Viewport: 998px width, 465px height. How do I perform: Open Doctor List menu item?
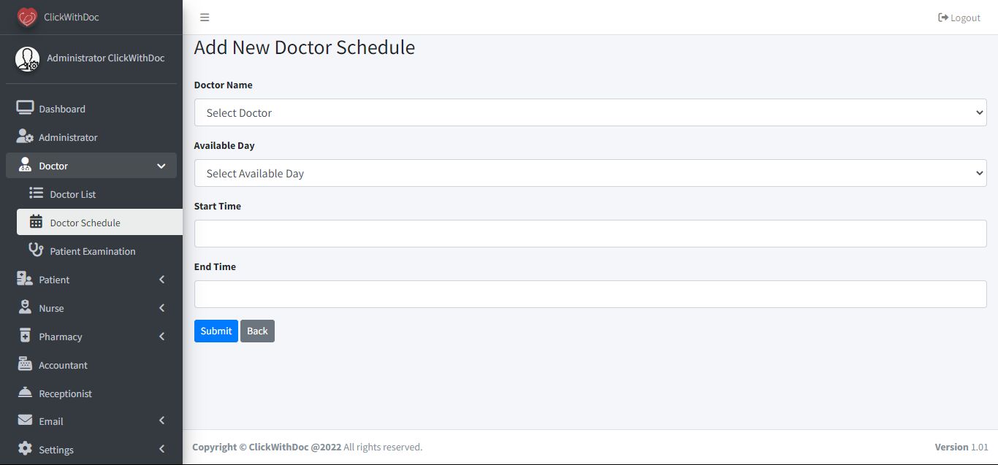point(73,194)
